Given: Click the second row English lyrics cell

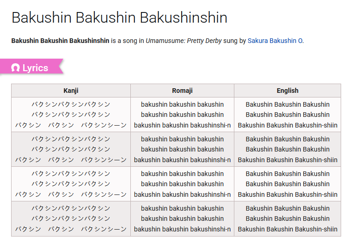Looking at the screenshot, I should (288, 149).
